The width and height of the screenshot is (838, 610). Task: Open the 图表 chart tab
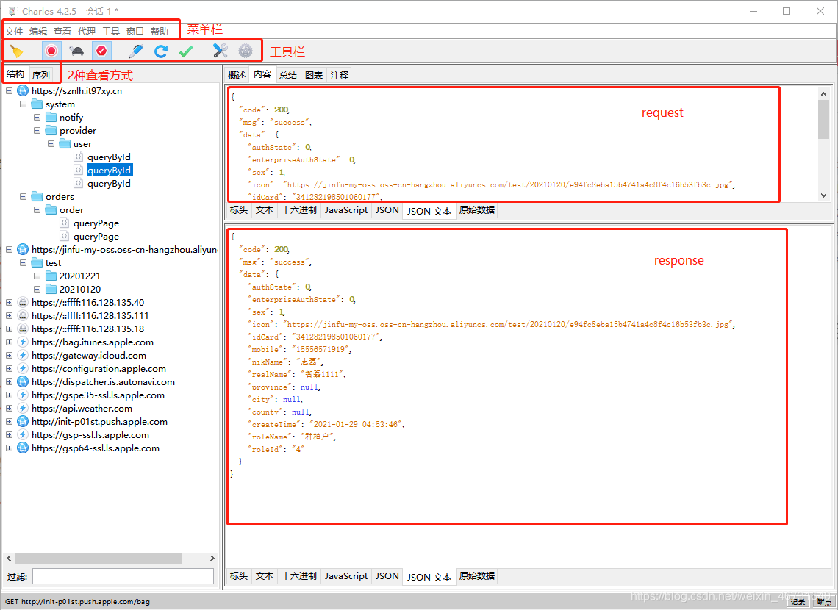pos(314,75)
